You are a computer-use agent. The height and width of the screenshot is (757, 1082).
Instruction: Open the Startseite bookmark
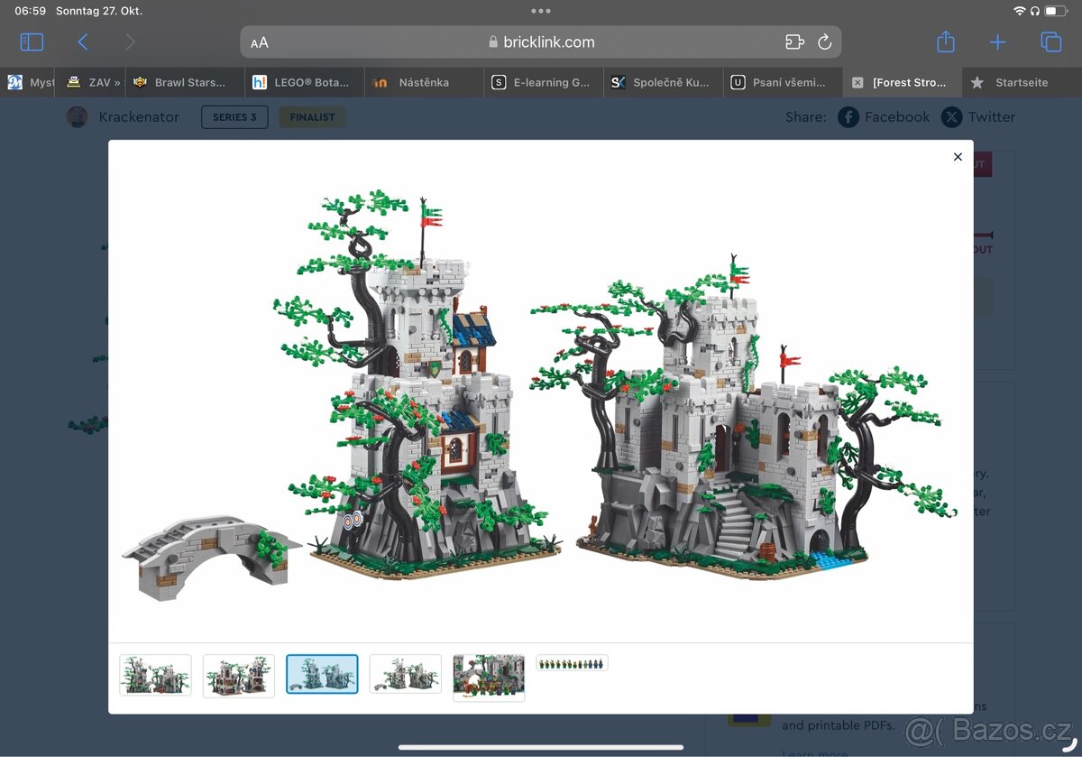1020,82
